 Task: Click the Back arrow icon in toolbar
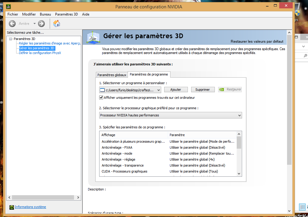point(12,24)
